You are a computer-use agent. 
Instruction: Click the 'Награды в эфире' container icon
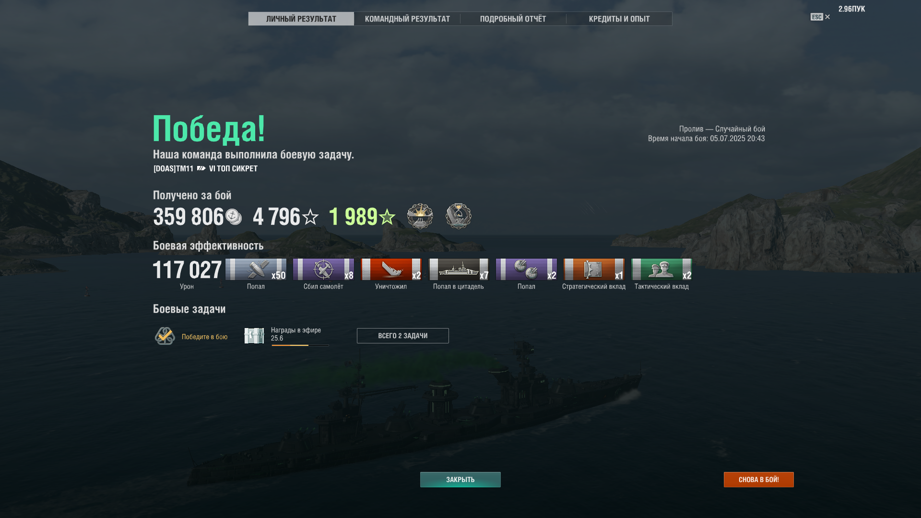click(x=254, y=336)
